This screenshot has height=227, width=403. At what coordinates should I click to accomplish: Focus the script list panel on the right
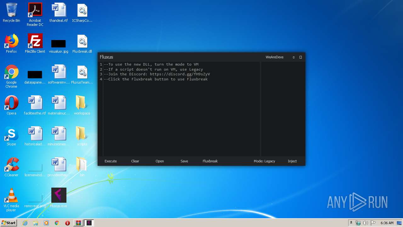click(x=283, y=109)
